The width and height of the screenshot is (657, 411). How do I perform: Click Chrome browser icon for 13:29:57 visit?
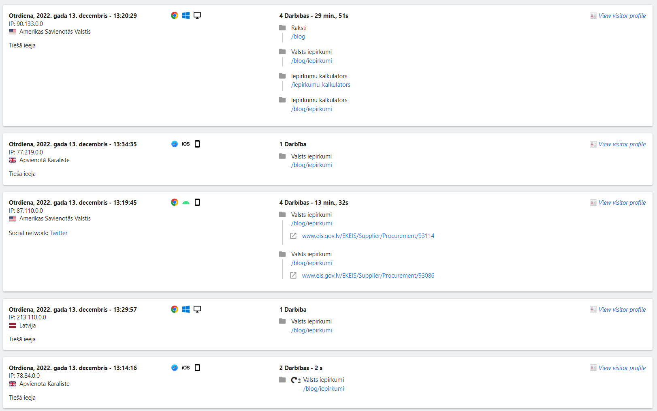click(175, 309)
